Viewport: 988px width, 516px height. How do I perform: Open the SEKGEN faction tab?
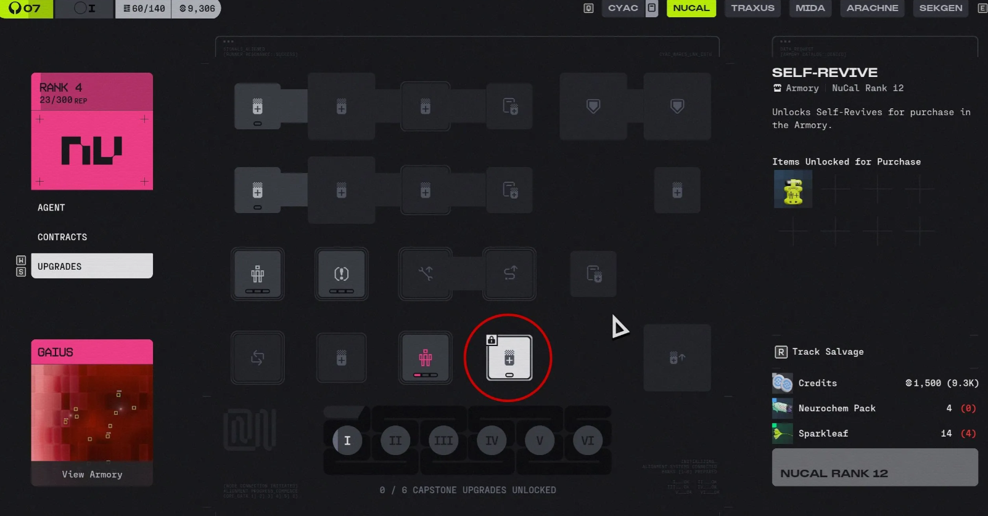941,8
